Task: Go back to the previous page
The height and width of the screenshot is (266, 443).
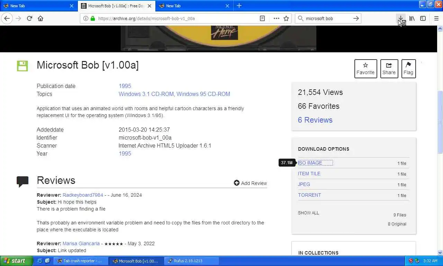Action: pos(7,18)
